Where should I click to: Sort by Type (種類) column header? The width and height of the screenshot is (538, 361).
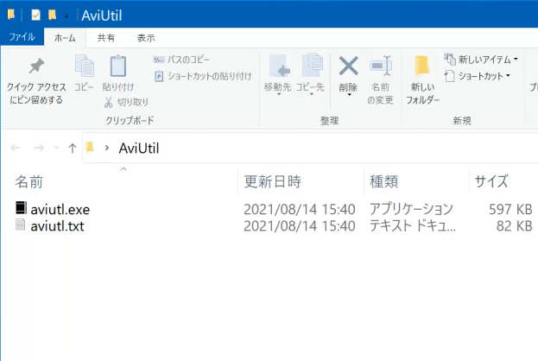coord(383,181)
